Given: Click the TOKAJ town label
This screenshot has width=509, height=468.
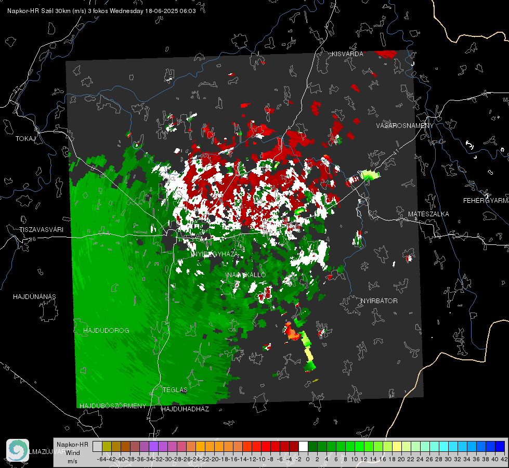Looking at the screenshot, I should point(25,139).
